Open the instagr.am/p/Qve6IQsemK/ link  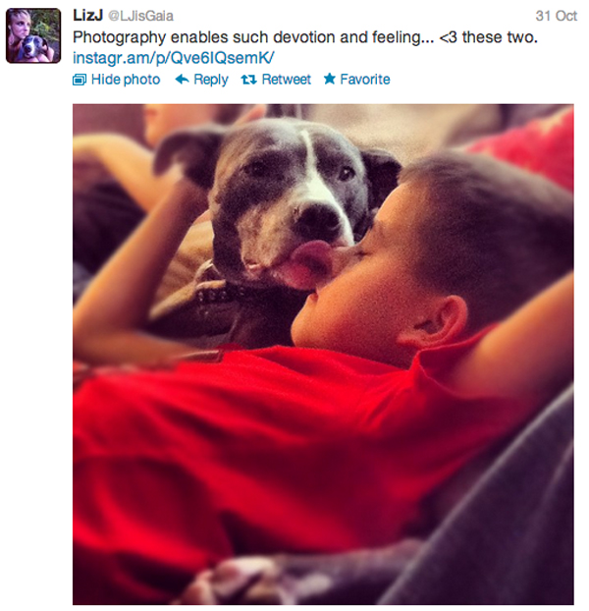tap(173, 58)
